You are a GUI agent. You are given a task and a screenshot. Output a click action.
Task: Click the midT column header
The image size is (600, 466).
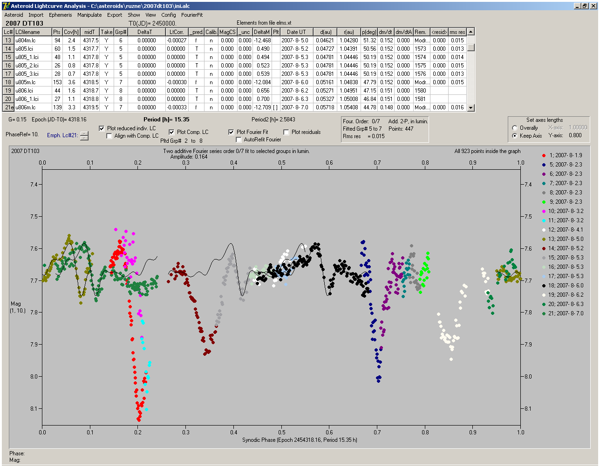90,32
